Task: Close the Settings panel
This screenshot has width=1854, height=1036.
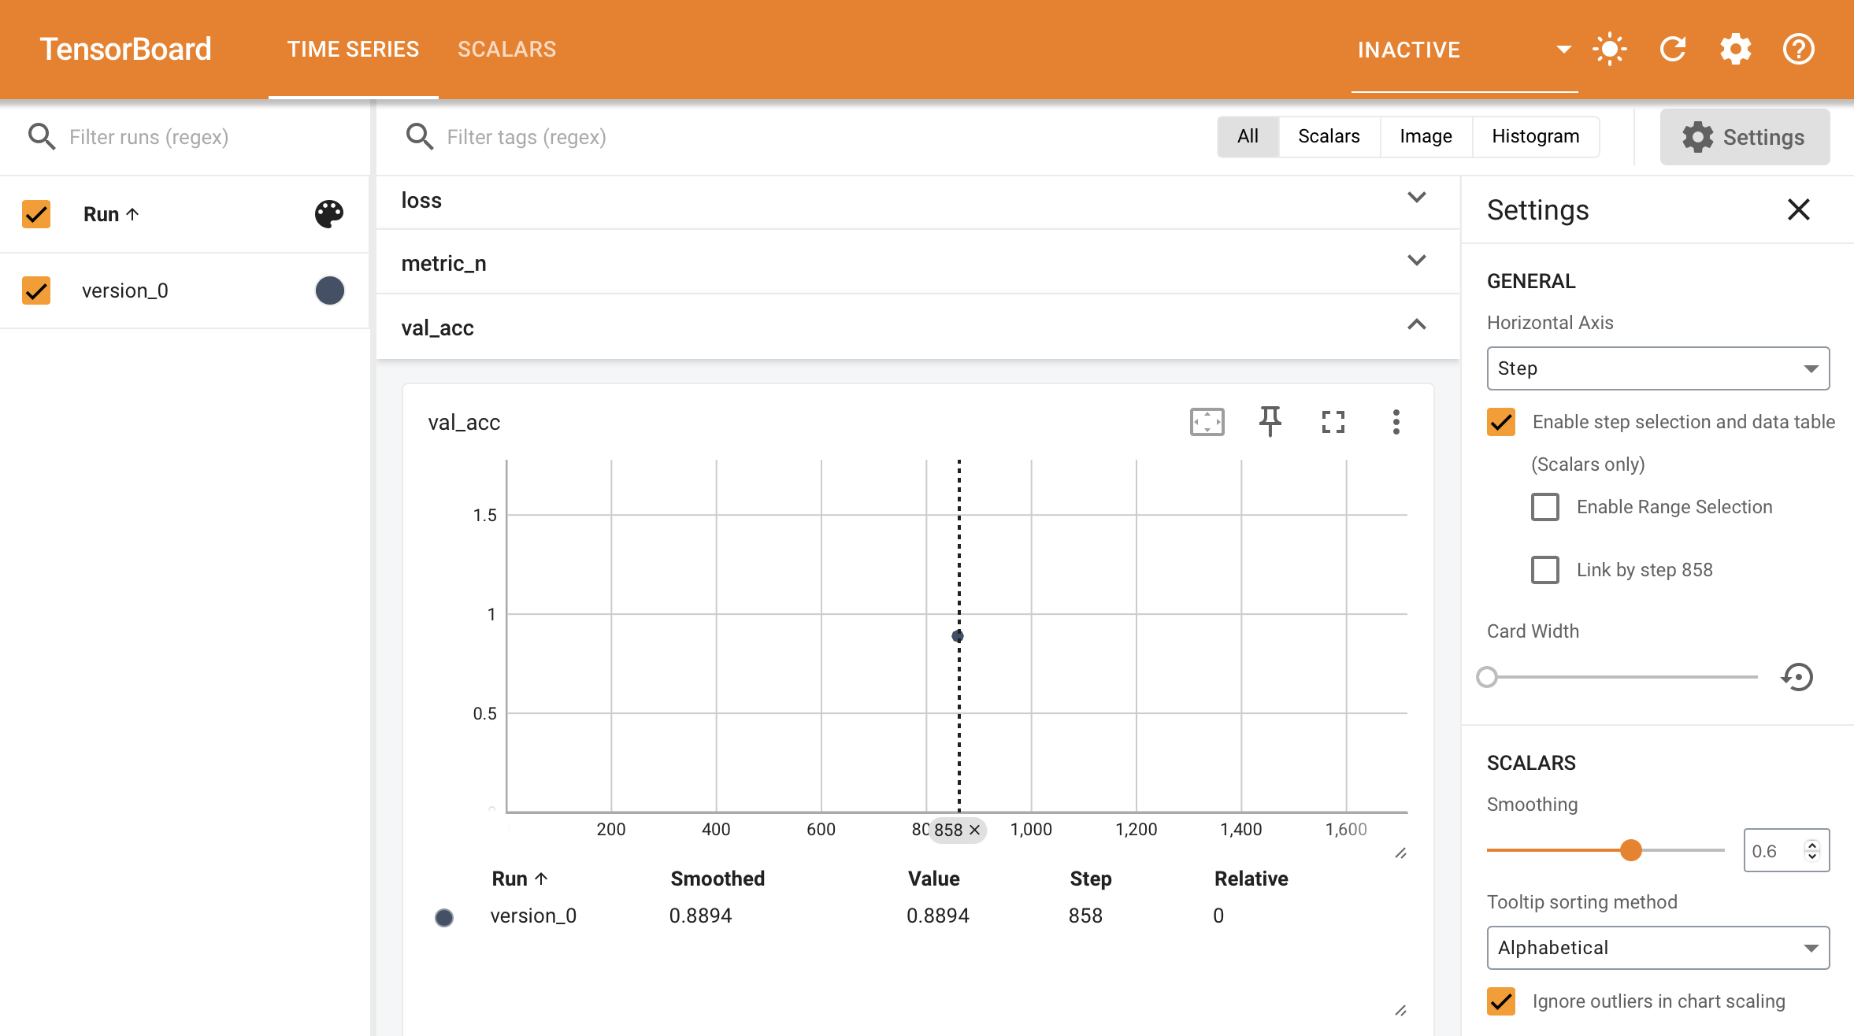Action: (1798, 209)
